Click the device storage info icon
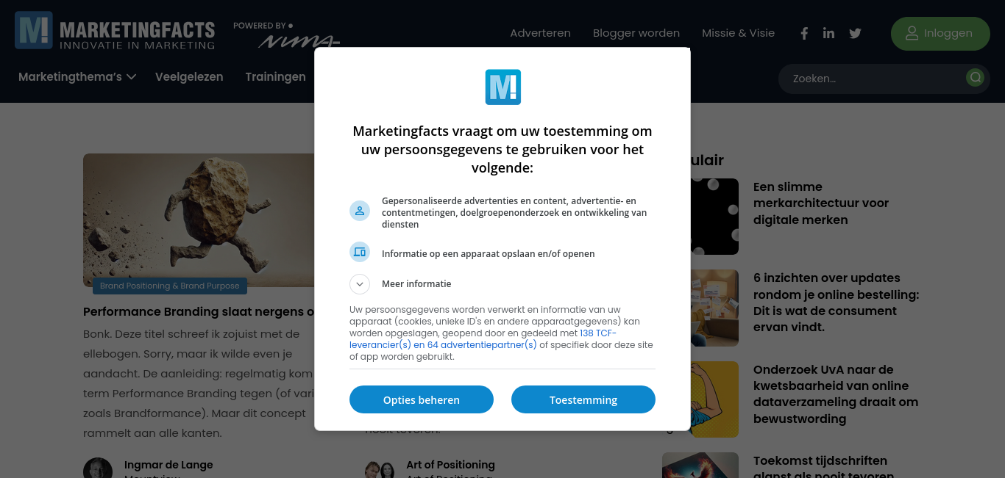This screenshot has width=1005, height=478. (x=360, y=252)
